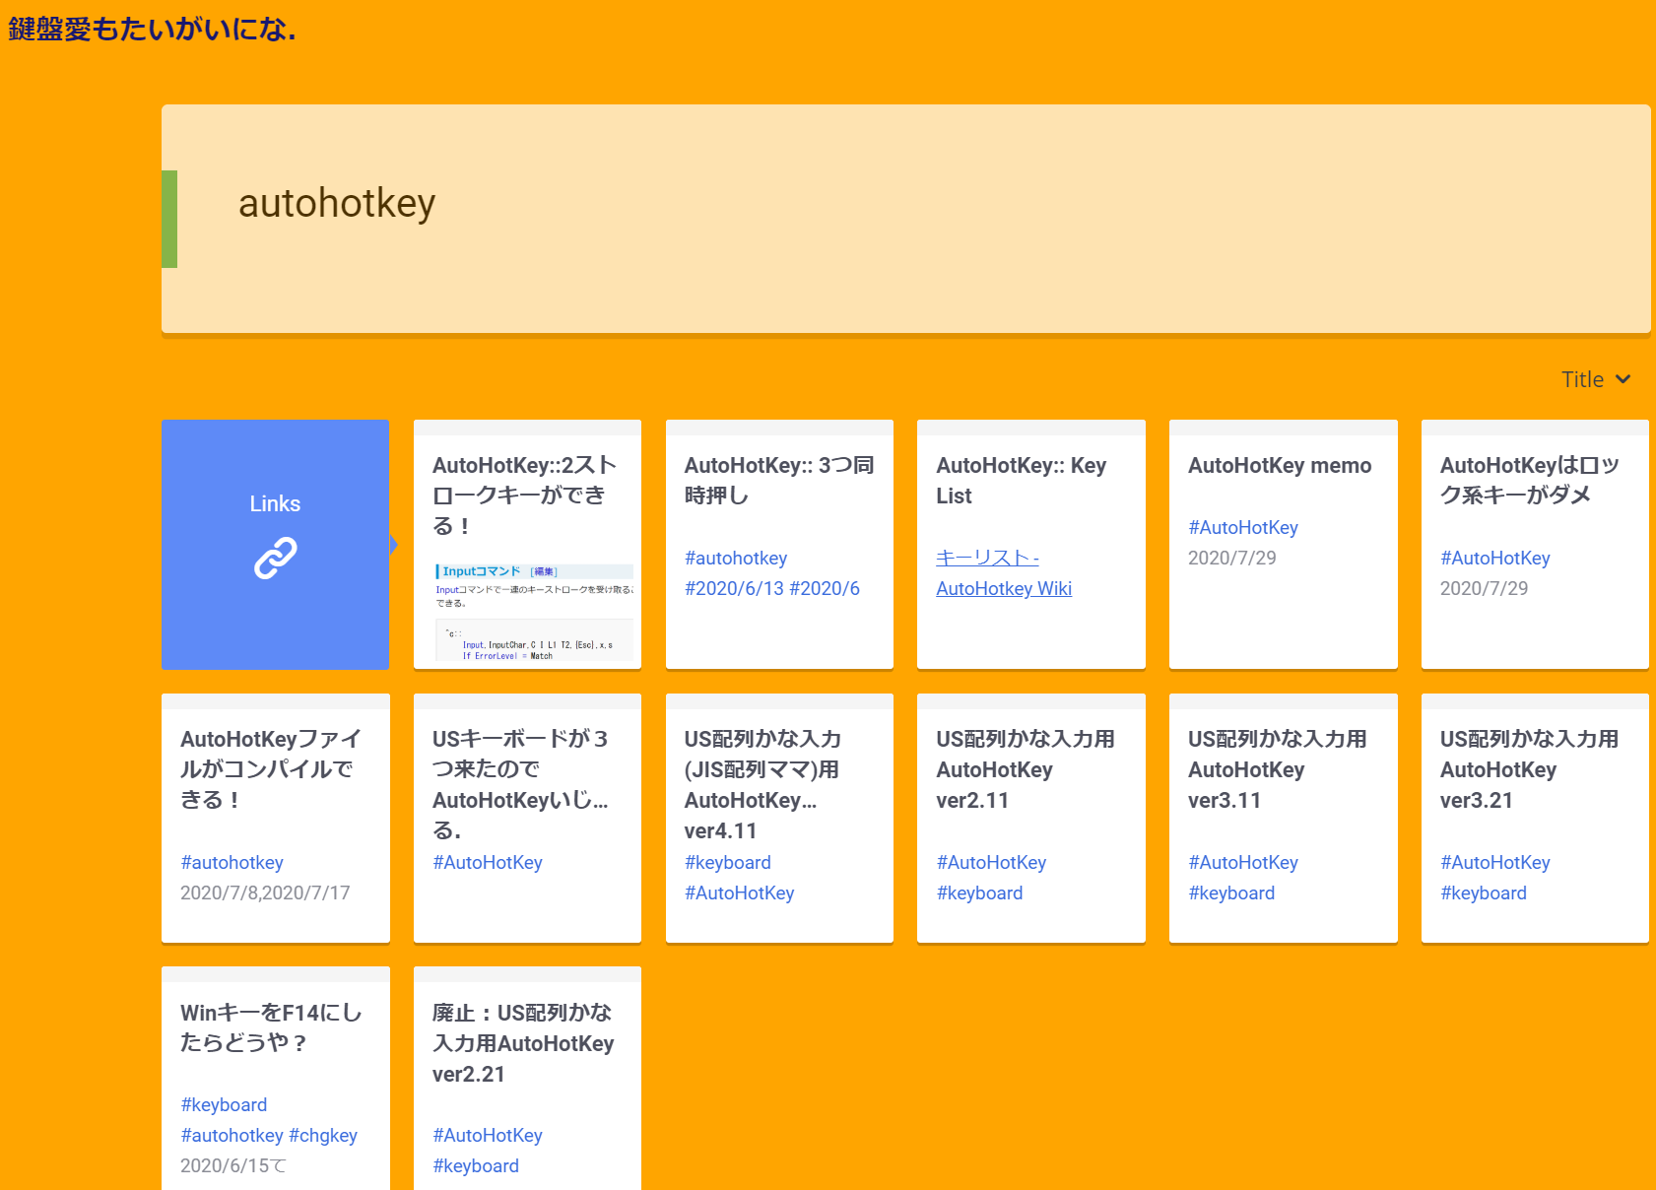Open card US配列かな入力(JIS配列ママ)用 ver4.11

[779, 819]
